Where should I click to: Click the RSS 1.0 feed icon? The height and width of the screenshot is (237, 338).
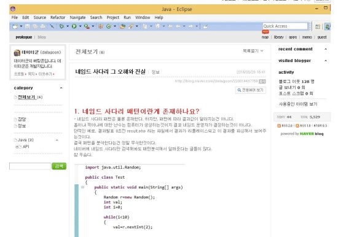297,126
